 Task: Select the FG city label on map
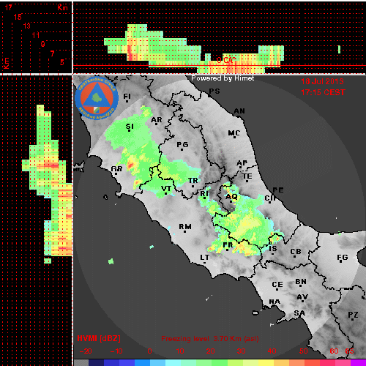point(343,258)
